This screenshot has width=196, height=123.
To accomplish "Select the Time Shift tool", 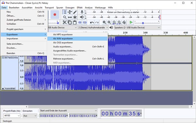I will (70, 17).
